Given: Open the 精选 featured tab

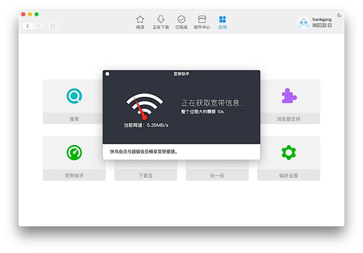Looking at the screenshot, I should coord(140,22).
